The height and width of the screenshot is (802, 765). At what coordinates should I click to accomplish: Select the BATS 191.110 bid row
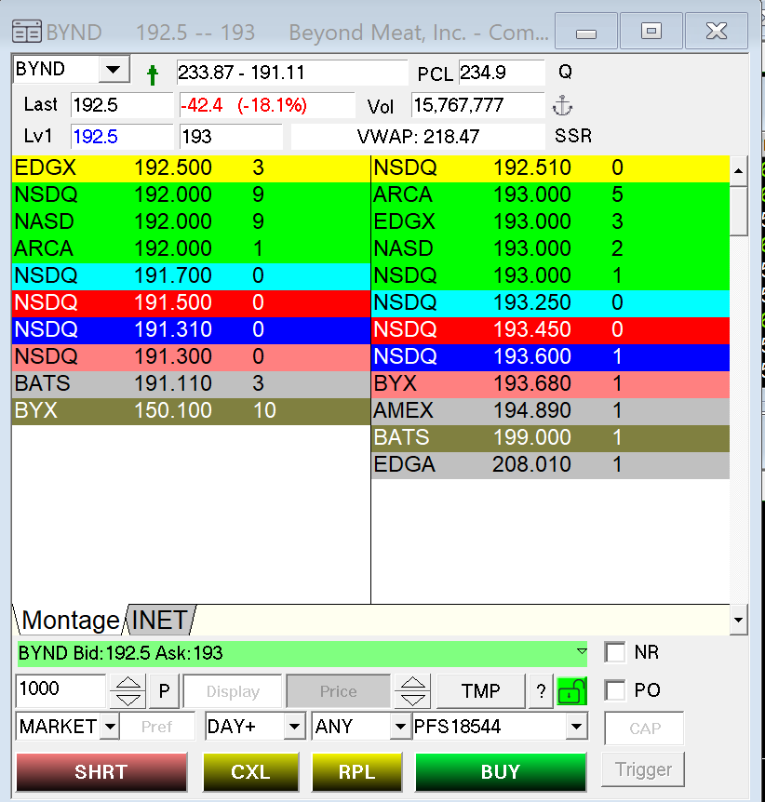[x=191, y=383]
